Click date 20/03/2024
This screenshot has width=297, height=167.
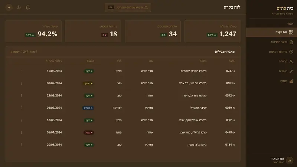(54, 145)
